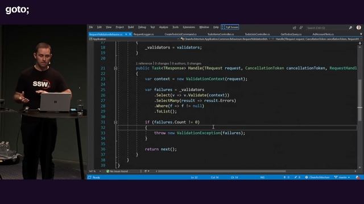The width and height of the screenshot is (364, 204).
Task: Switch to CreateTodoListCommand.cs tab
Action: (x=180, y=34)
